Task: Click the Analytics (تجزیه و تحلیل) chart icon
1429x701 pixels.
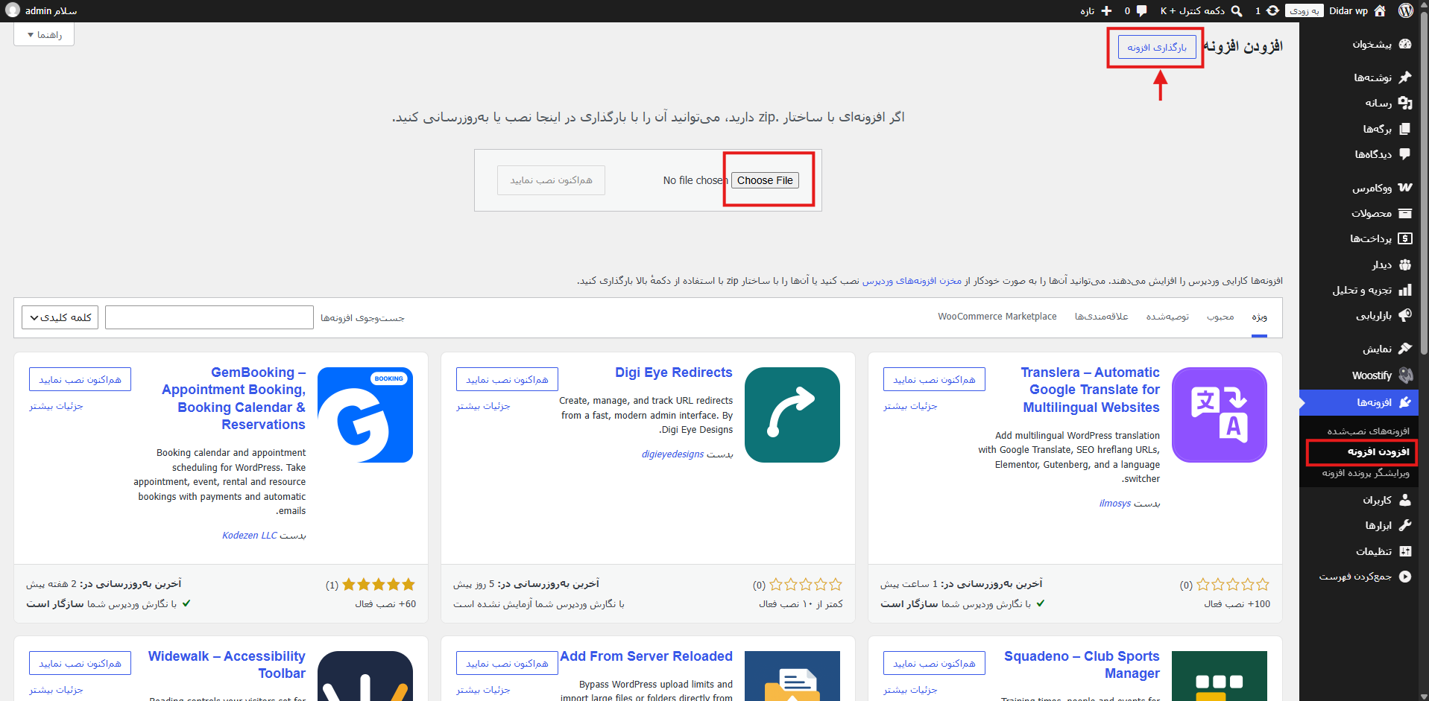Action: (1405, 290)
